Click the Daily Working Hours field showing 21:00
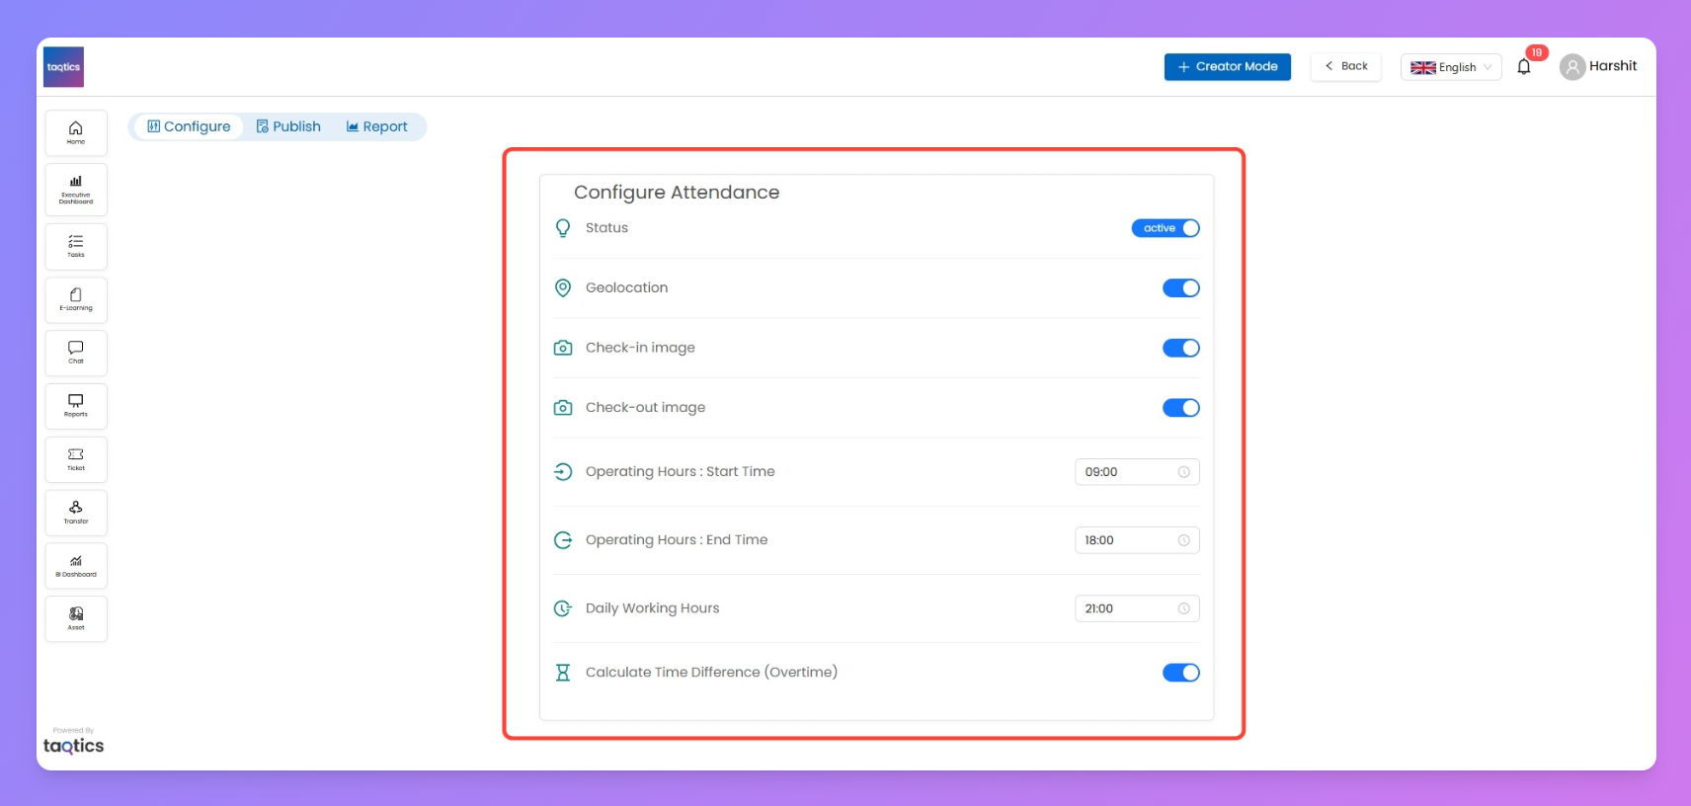The width and height of the screenshot is (1691, 806). pos(1137,608)
